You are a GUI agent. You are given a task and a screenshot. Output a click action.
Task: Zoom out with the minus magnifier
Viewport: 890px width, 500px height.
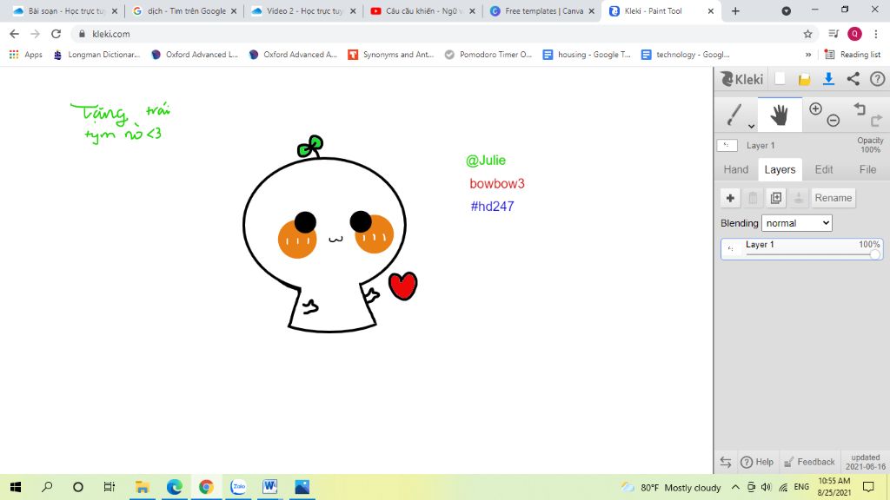833,120
